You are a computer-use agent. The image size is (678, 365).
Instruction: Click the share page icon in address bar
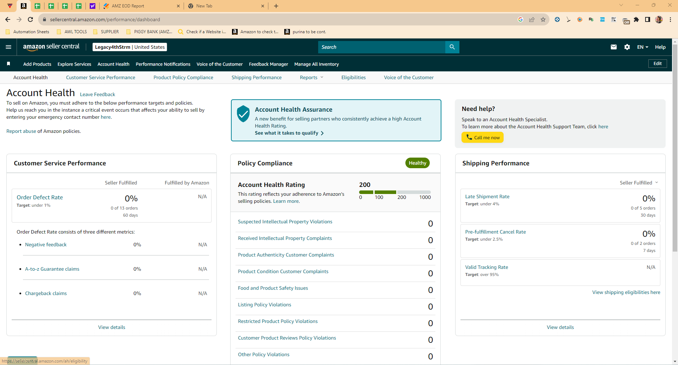pyautogui.click(x=532, y=19)
